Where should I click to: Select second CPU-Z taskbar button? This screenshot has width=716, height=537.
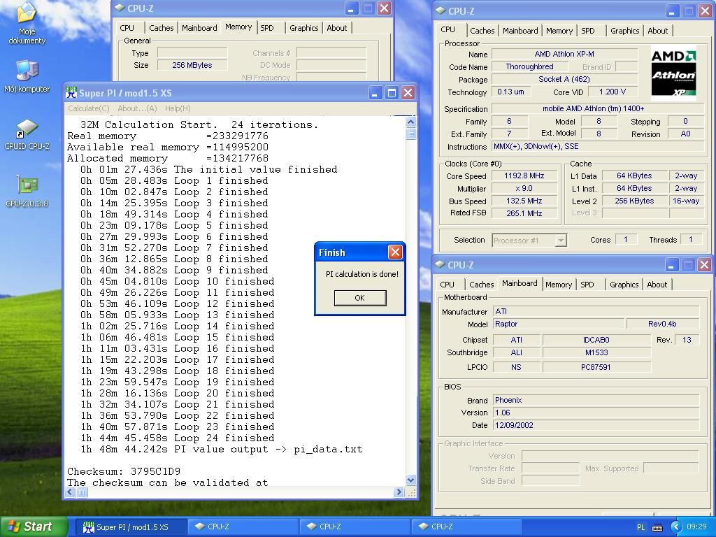pyautogui.click(x=354, y=527)
